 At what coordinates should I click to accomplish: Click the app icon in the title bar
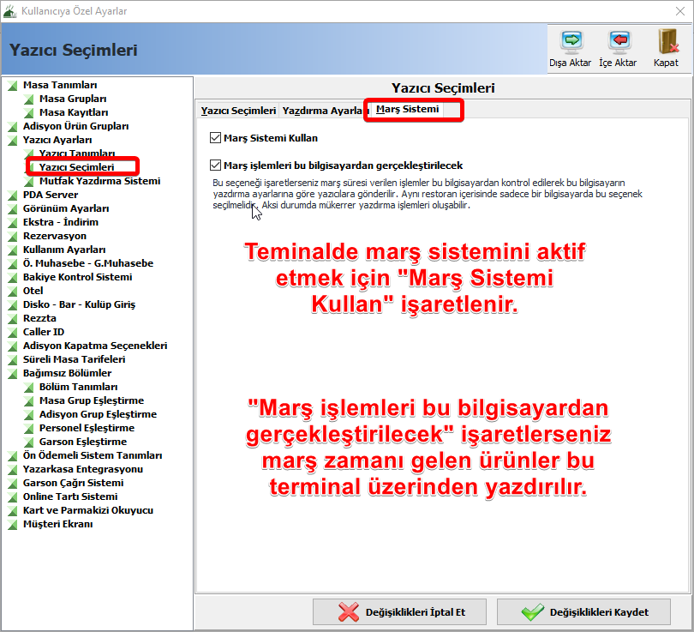9,11
